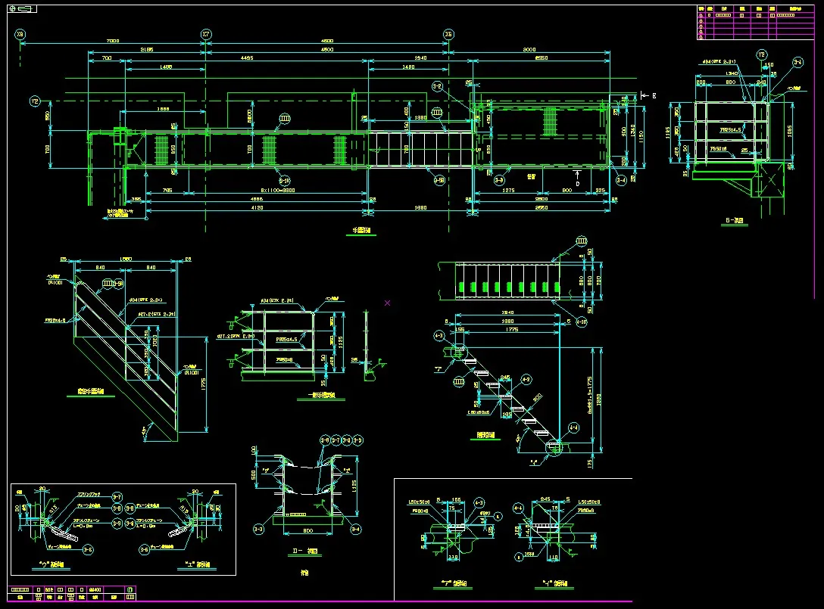Click the 1125 height dimension on handrail detail
Viewport: 824px width, 609px height.
[x=342, y=341]
